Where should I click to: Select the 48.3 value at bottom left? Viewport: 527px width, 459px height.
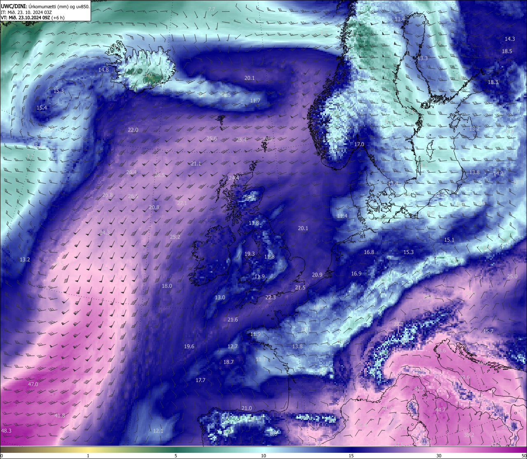click(x=6, y=431)
